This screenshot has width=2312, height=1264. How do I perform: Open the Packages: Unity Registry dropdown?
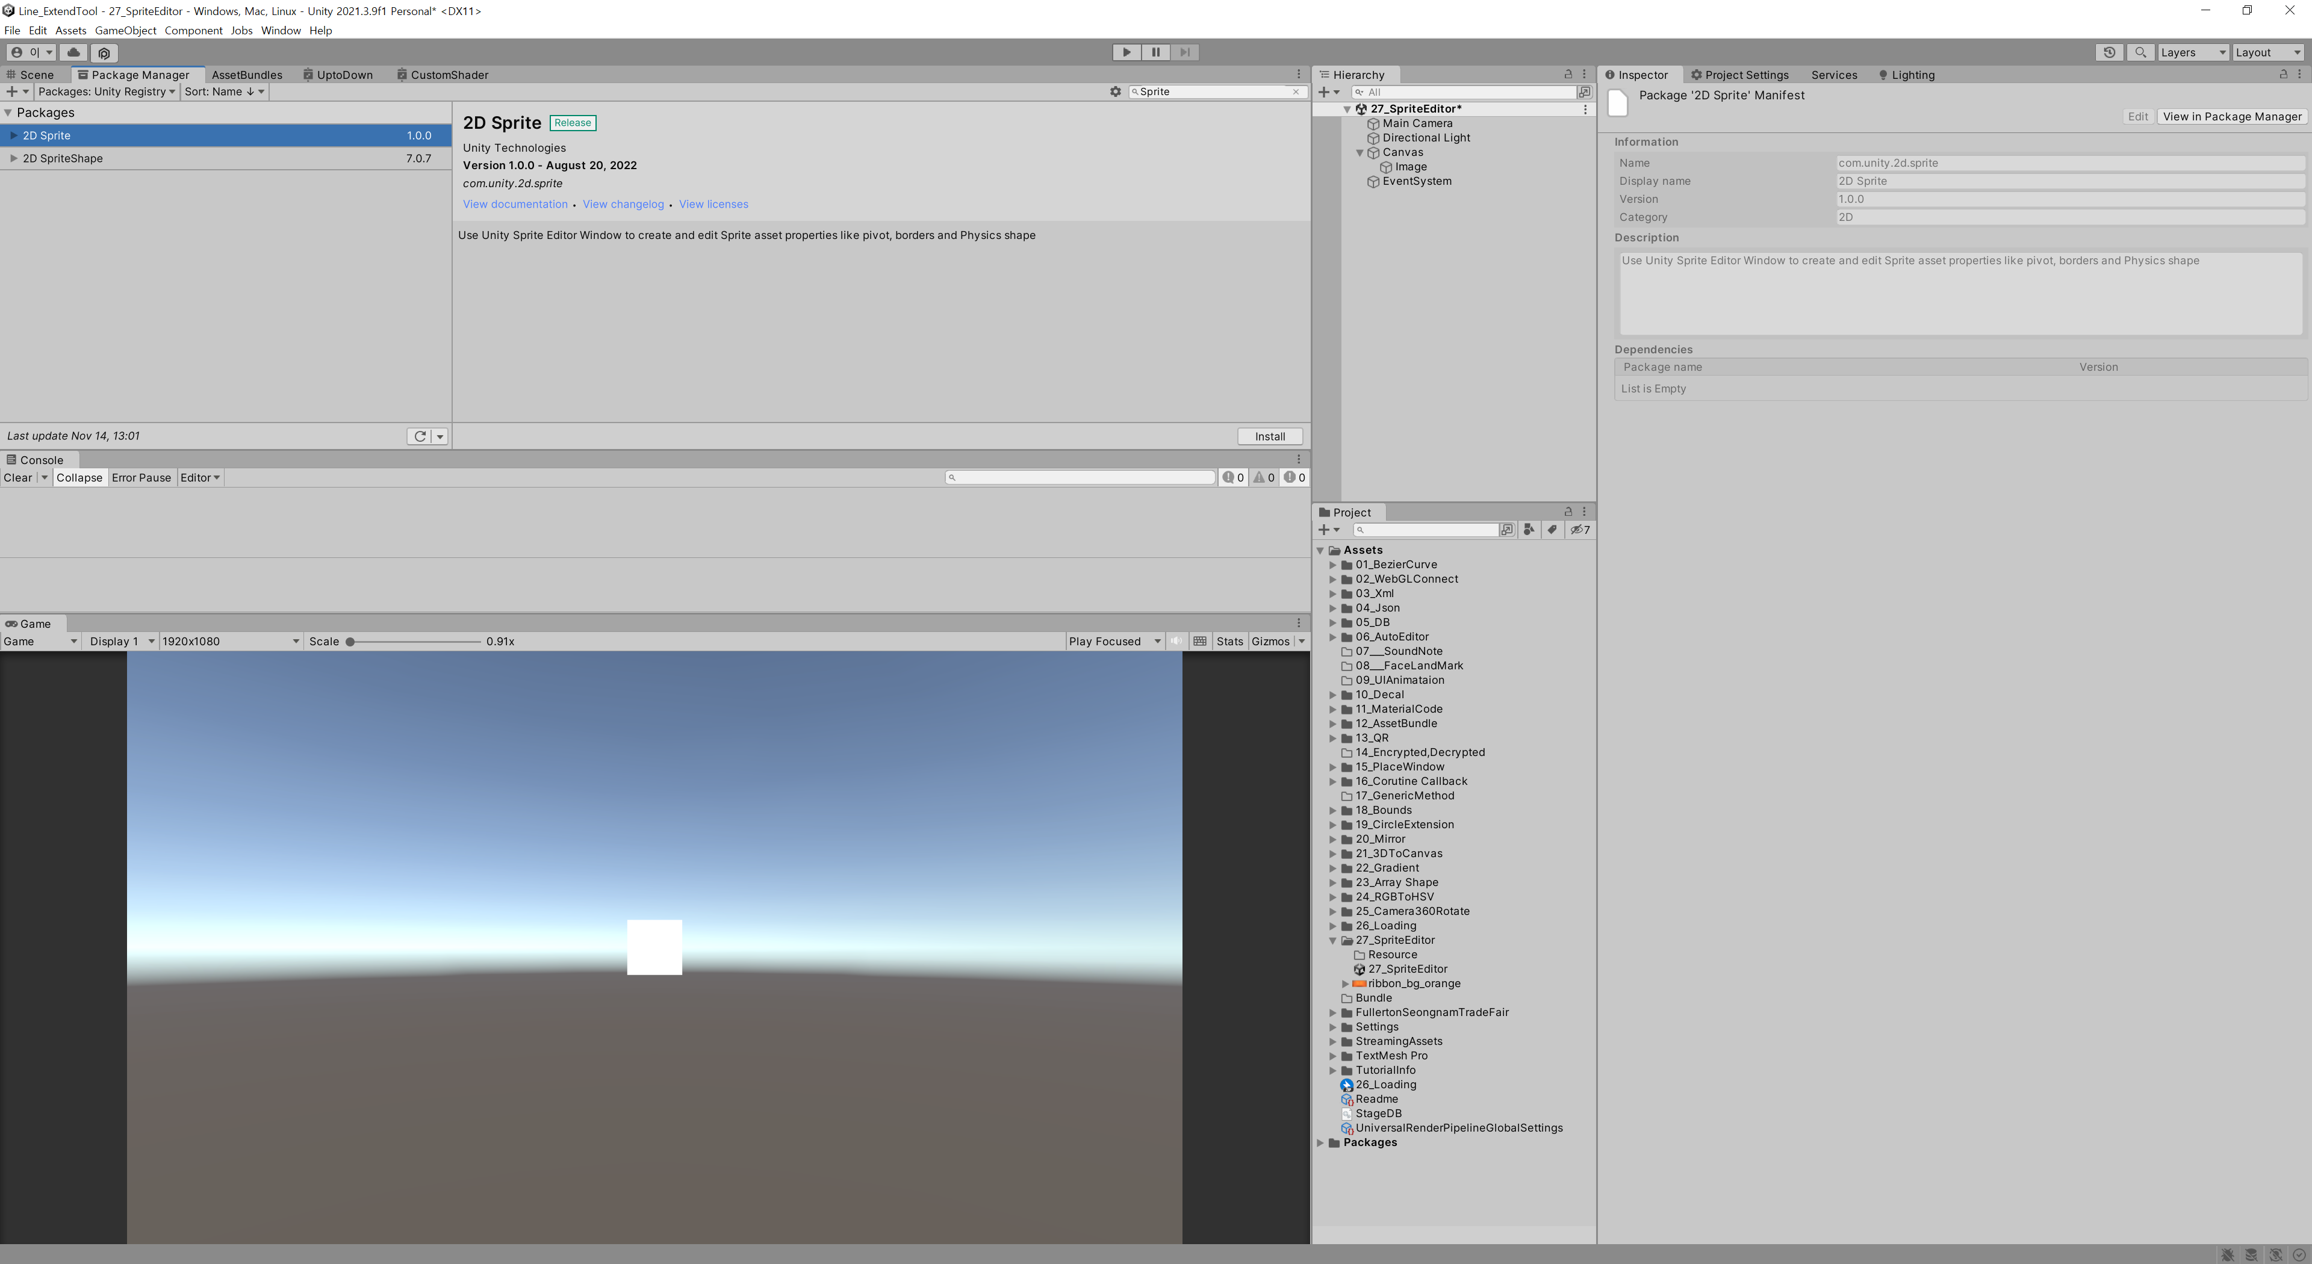pos(106,91)
